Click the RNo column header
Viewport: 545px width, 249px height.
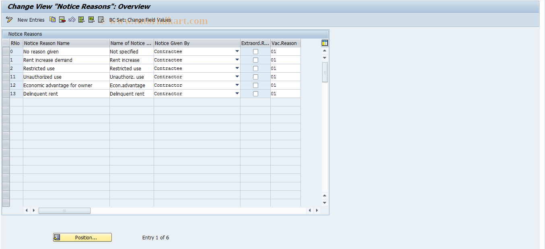click(16, 43)
